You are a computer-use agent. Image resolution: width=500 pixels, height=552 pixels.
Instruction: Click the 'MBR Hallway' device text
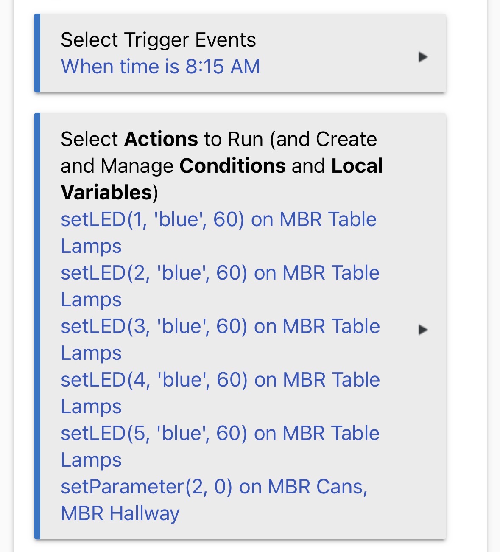[120, 513]
